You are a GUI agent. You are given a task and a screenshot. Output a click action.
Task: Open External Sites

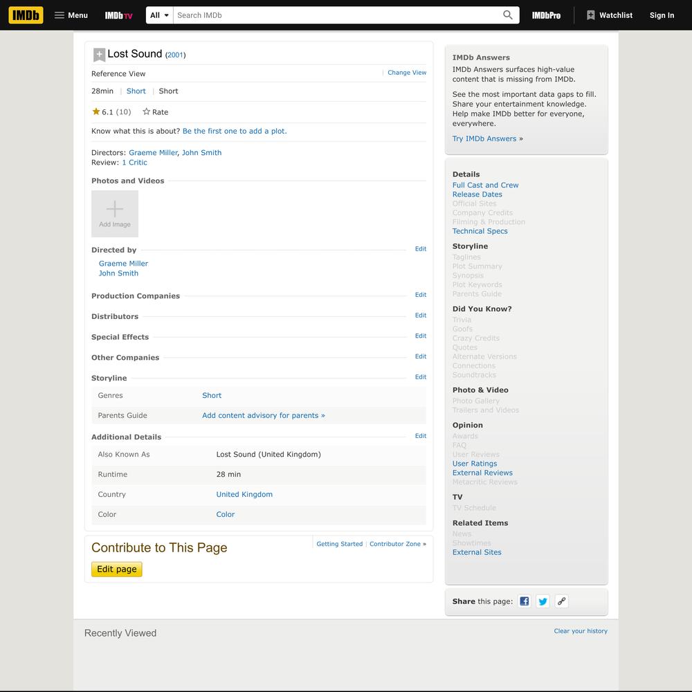[477, 552]
